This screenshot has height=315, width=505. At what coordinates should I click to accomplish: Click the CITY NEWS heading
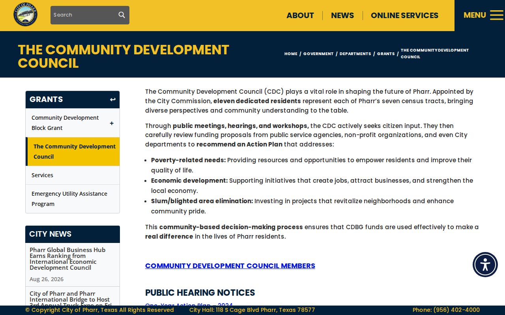click(50, 234)
